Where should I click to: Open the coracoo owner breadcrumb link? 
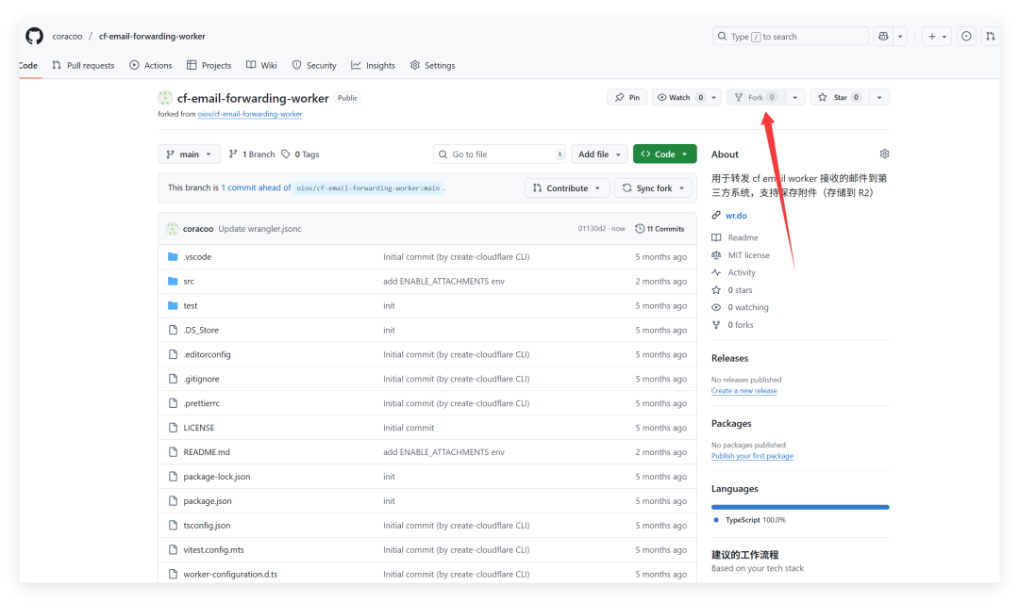[x=68, y=37]
